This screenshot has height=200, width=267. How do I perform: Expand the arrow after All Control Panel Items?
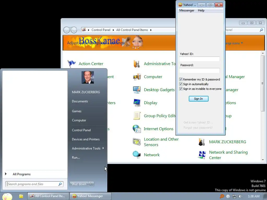tap(151, 30)
